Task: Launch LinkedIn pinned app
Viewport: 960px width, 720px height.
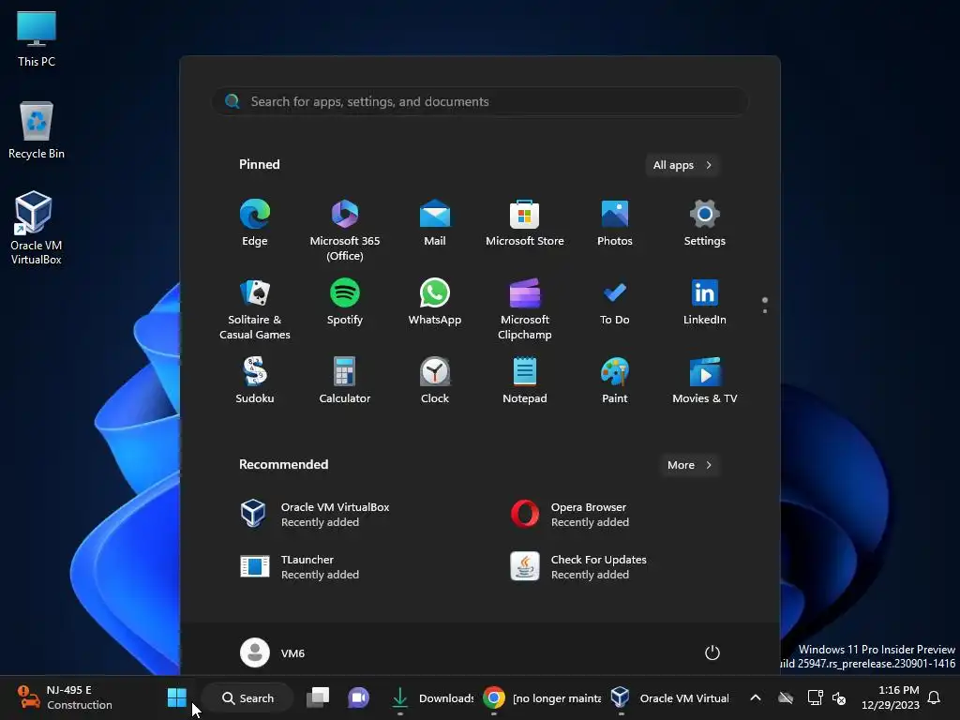Action: coord(705,302)
